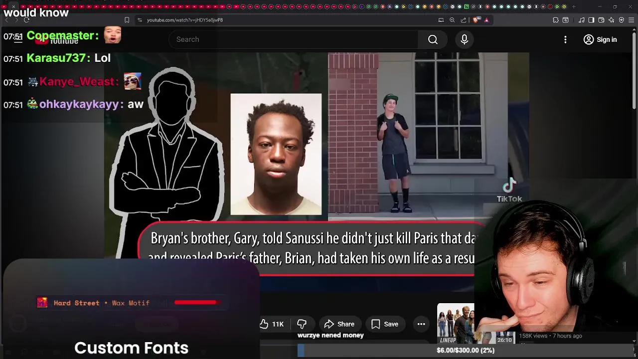Toggle the browser sidebar panel icon
The width and height of the screenshot is (638, 359).
click(591, 20)
